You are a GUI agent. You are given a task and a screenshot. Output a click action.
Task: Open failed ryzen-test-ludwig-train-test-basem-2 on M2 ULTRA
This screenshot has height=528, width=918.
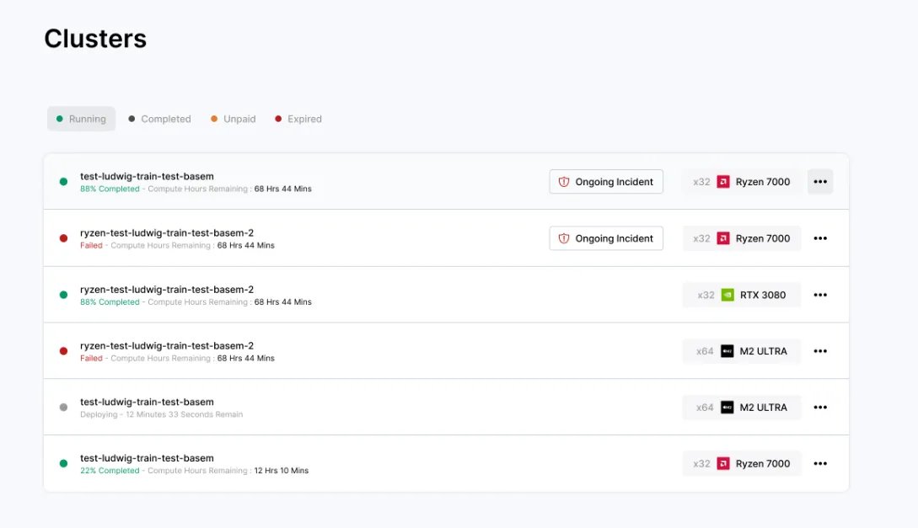pos(167,345)
